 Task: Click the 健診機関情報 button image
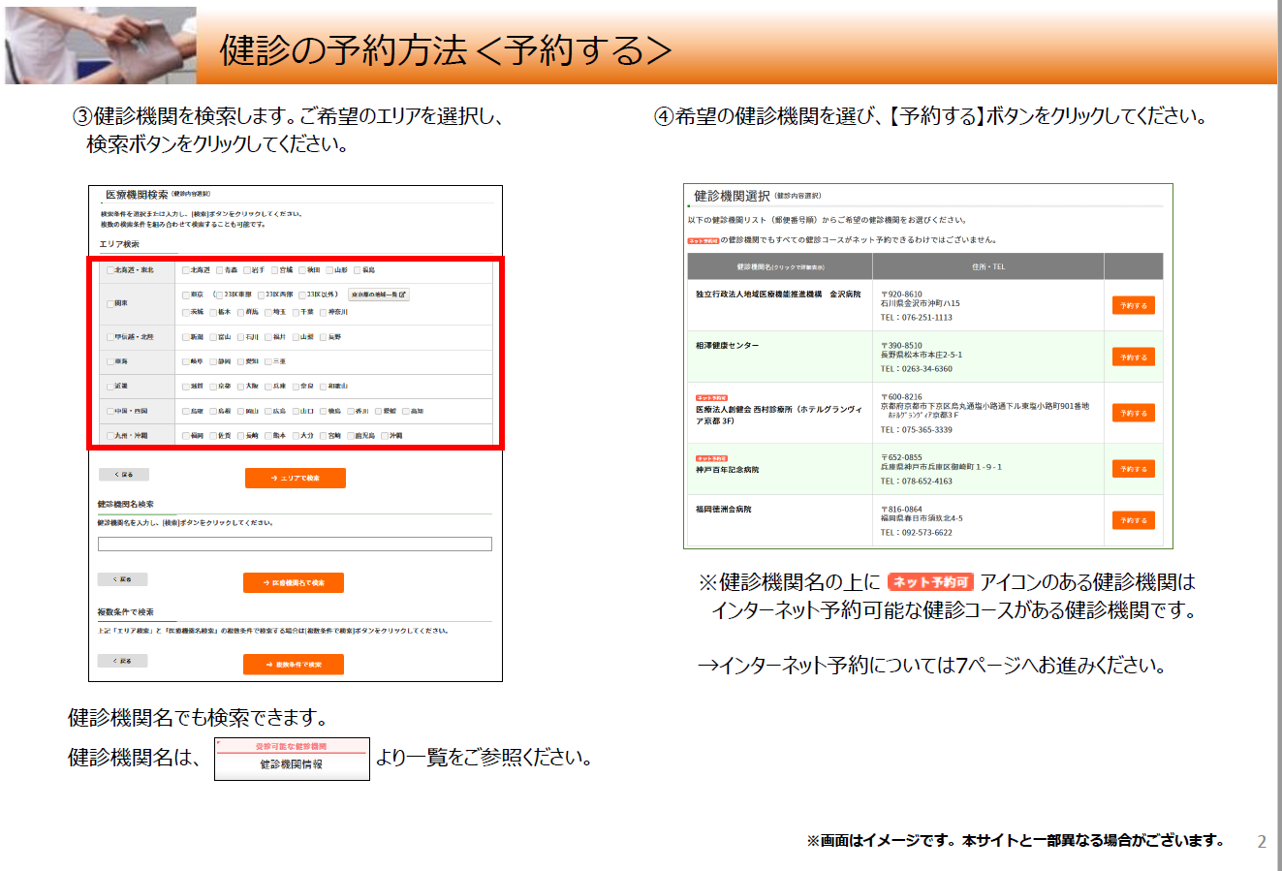coord(292,759)
